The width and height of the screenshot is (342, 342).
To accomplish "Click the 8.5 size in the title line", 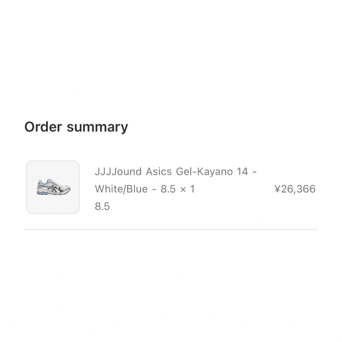I will pos(168,189).
